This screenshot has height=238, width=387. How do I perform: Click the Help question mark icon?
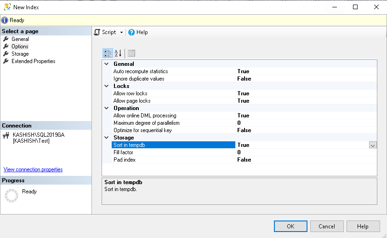coord(131,32)
